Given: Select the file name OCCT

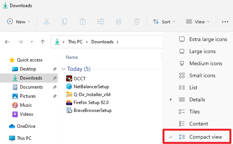Looking at the screenshot, I should pos(80,78).
